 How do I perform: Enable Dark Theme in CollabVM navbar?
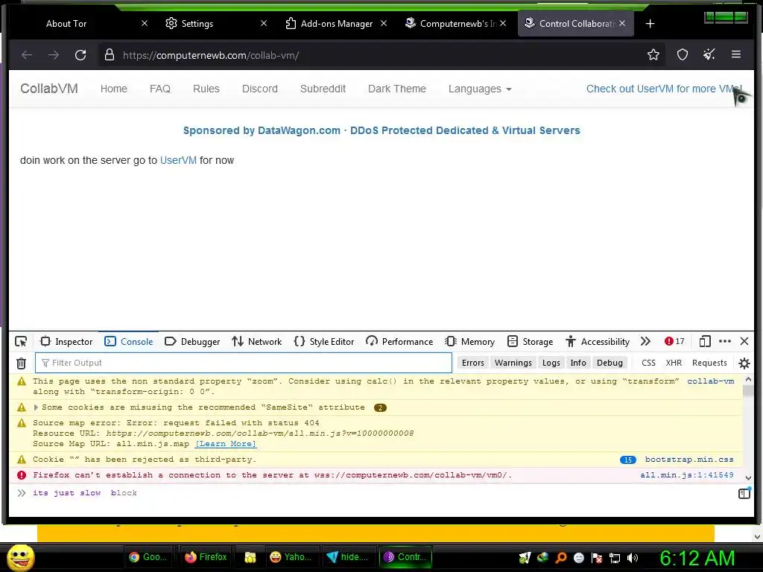tap(396, 89)
